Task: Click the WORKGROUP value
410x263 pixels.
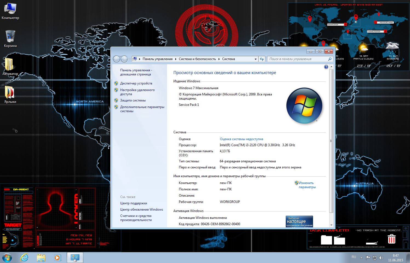Action: point(230,202)
